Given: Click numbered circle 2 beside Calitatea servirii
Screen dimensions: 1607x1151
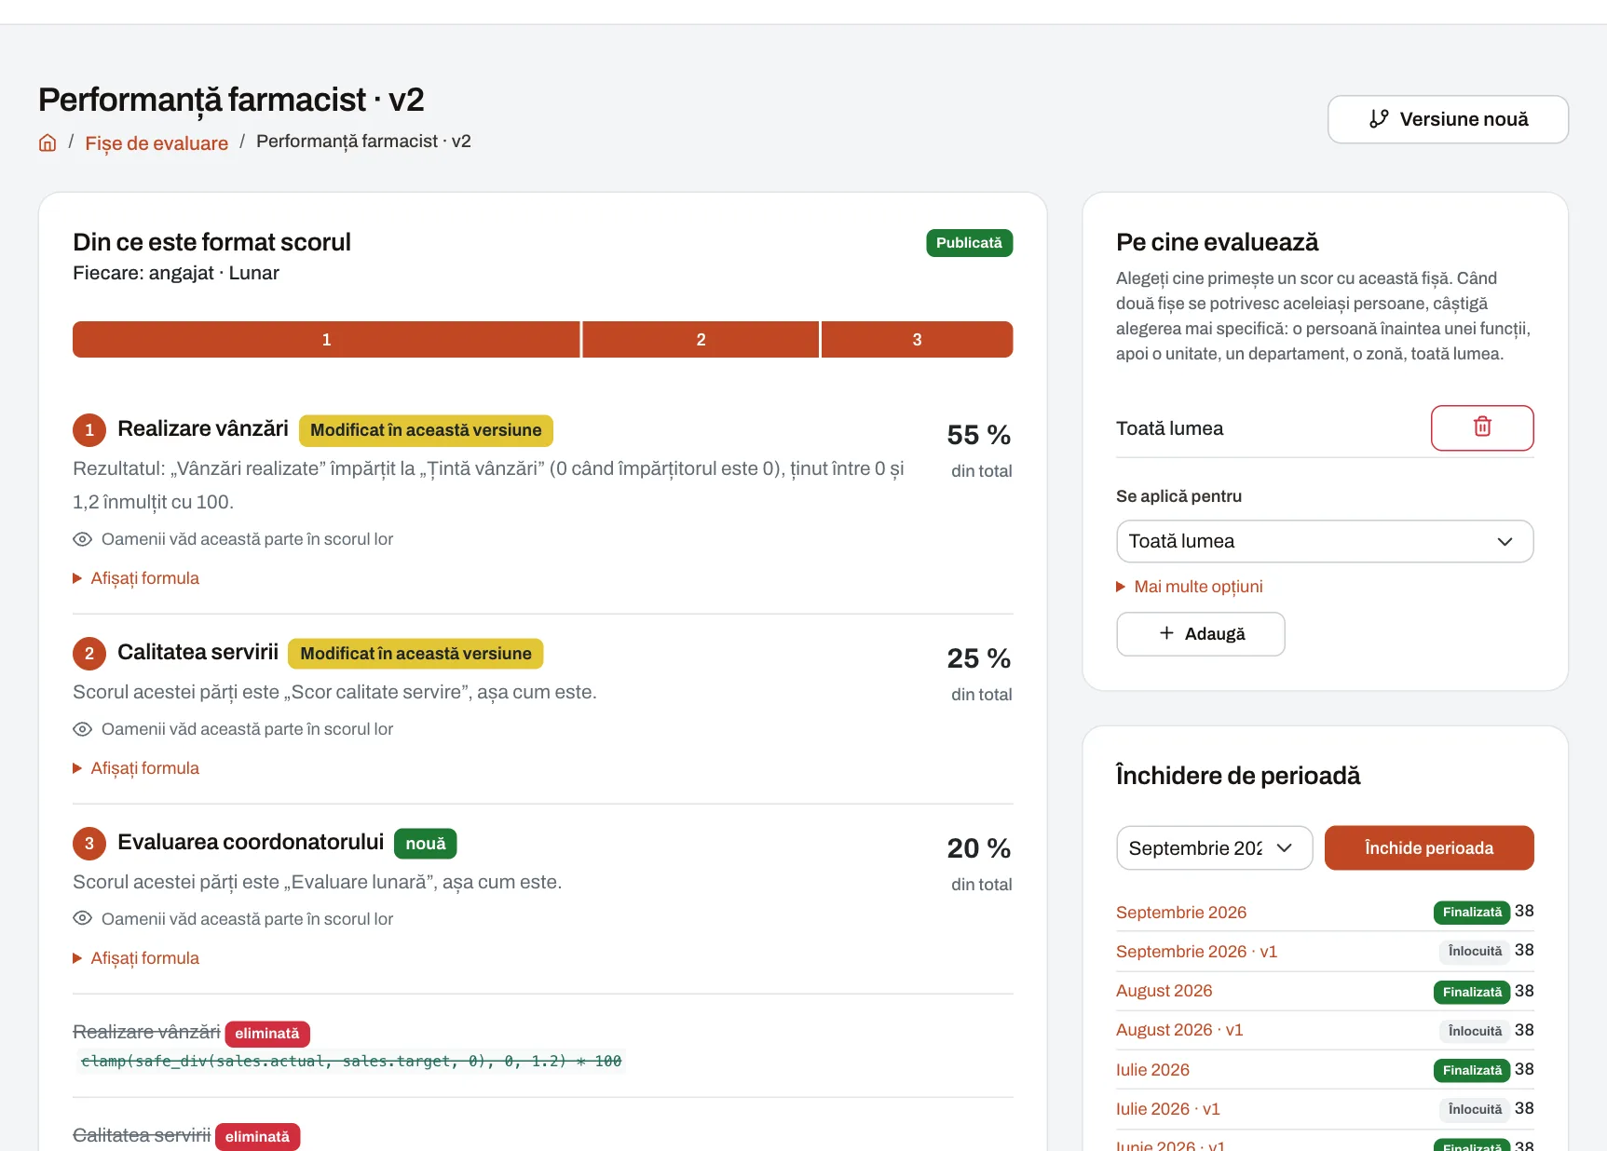Looking at the screenshot, I should pyautogui.click(x=89, y=654).
